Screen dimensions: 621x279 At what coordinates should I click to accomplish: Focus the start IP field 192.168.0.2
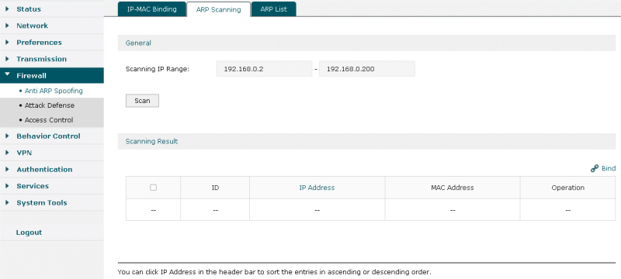pos(264,69)
